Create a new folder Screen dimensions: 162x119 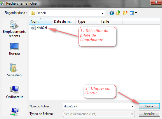pyautogui.click(x=125, y=13)
